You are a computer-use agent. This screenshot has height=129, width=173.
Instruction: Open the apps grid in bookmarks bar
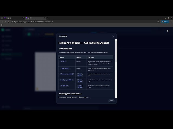[x=2, y=25]
